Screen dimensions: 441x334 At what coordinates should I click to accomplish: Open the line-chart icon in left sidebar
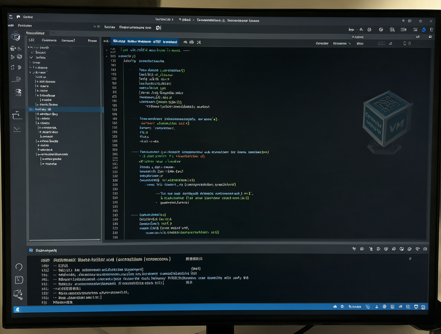[x=17, y=129]
